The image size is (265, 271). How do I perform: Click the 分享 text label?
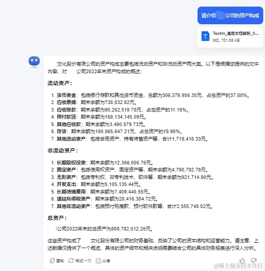tap(106, 261)
